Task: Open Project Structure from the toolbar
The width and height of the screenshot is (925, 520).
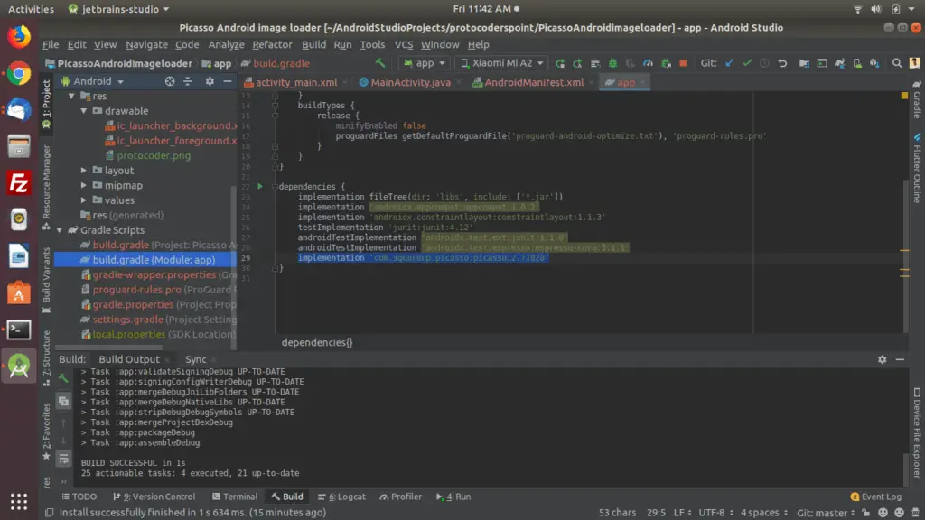Action: click(x=804, y=63)
